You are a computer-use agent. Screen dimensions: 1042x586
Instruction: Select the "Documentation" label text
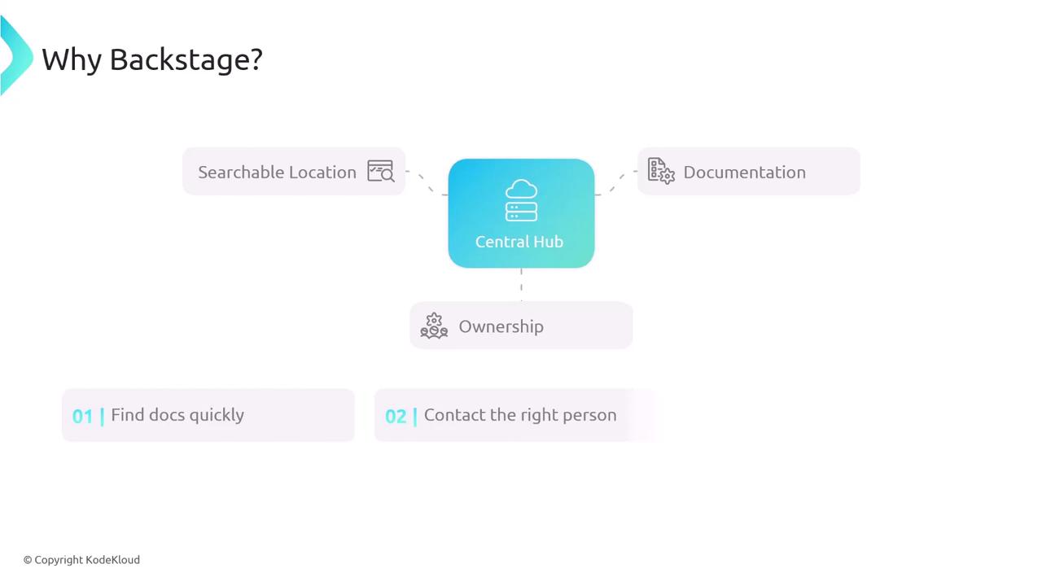744,173
